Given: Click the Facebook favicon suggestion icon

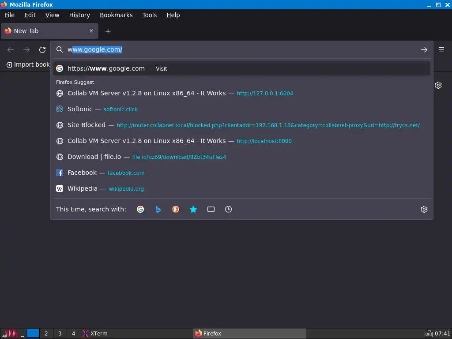Looking at the screenshot, I should pyautogui.click(x=60, y=173).
